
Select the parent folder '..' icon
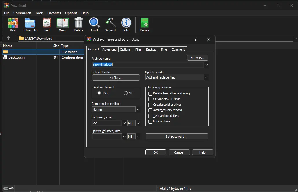click(5, 52)
